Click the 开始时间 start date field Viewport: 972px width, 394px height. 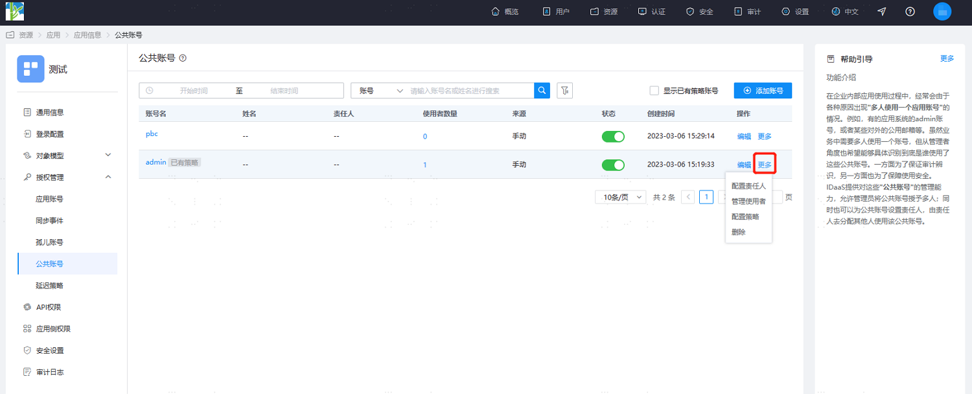pos(194,91)
